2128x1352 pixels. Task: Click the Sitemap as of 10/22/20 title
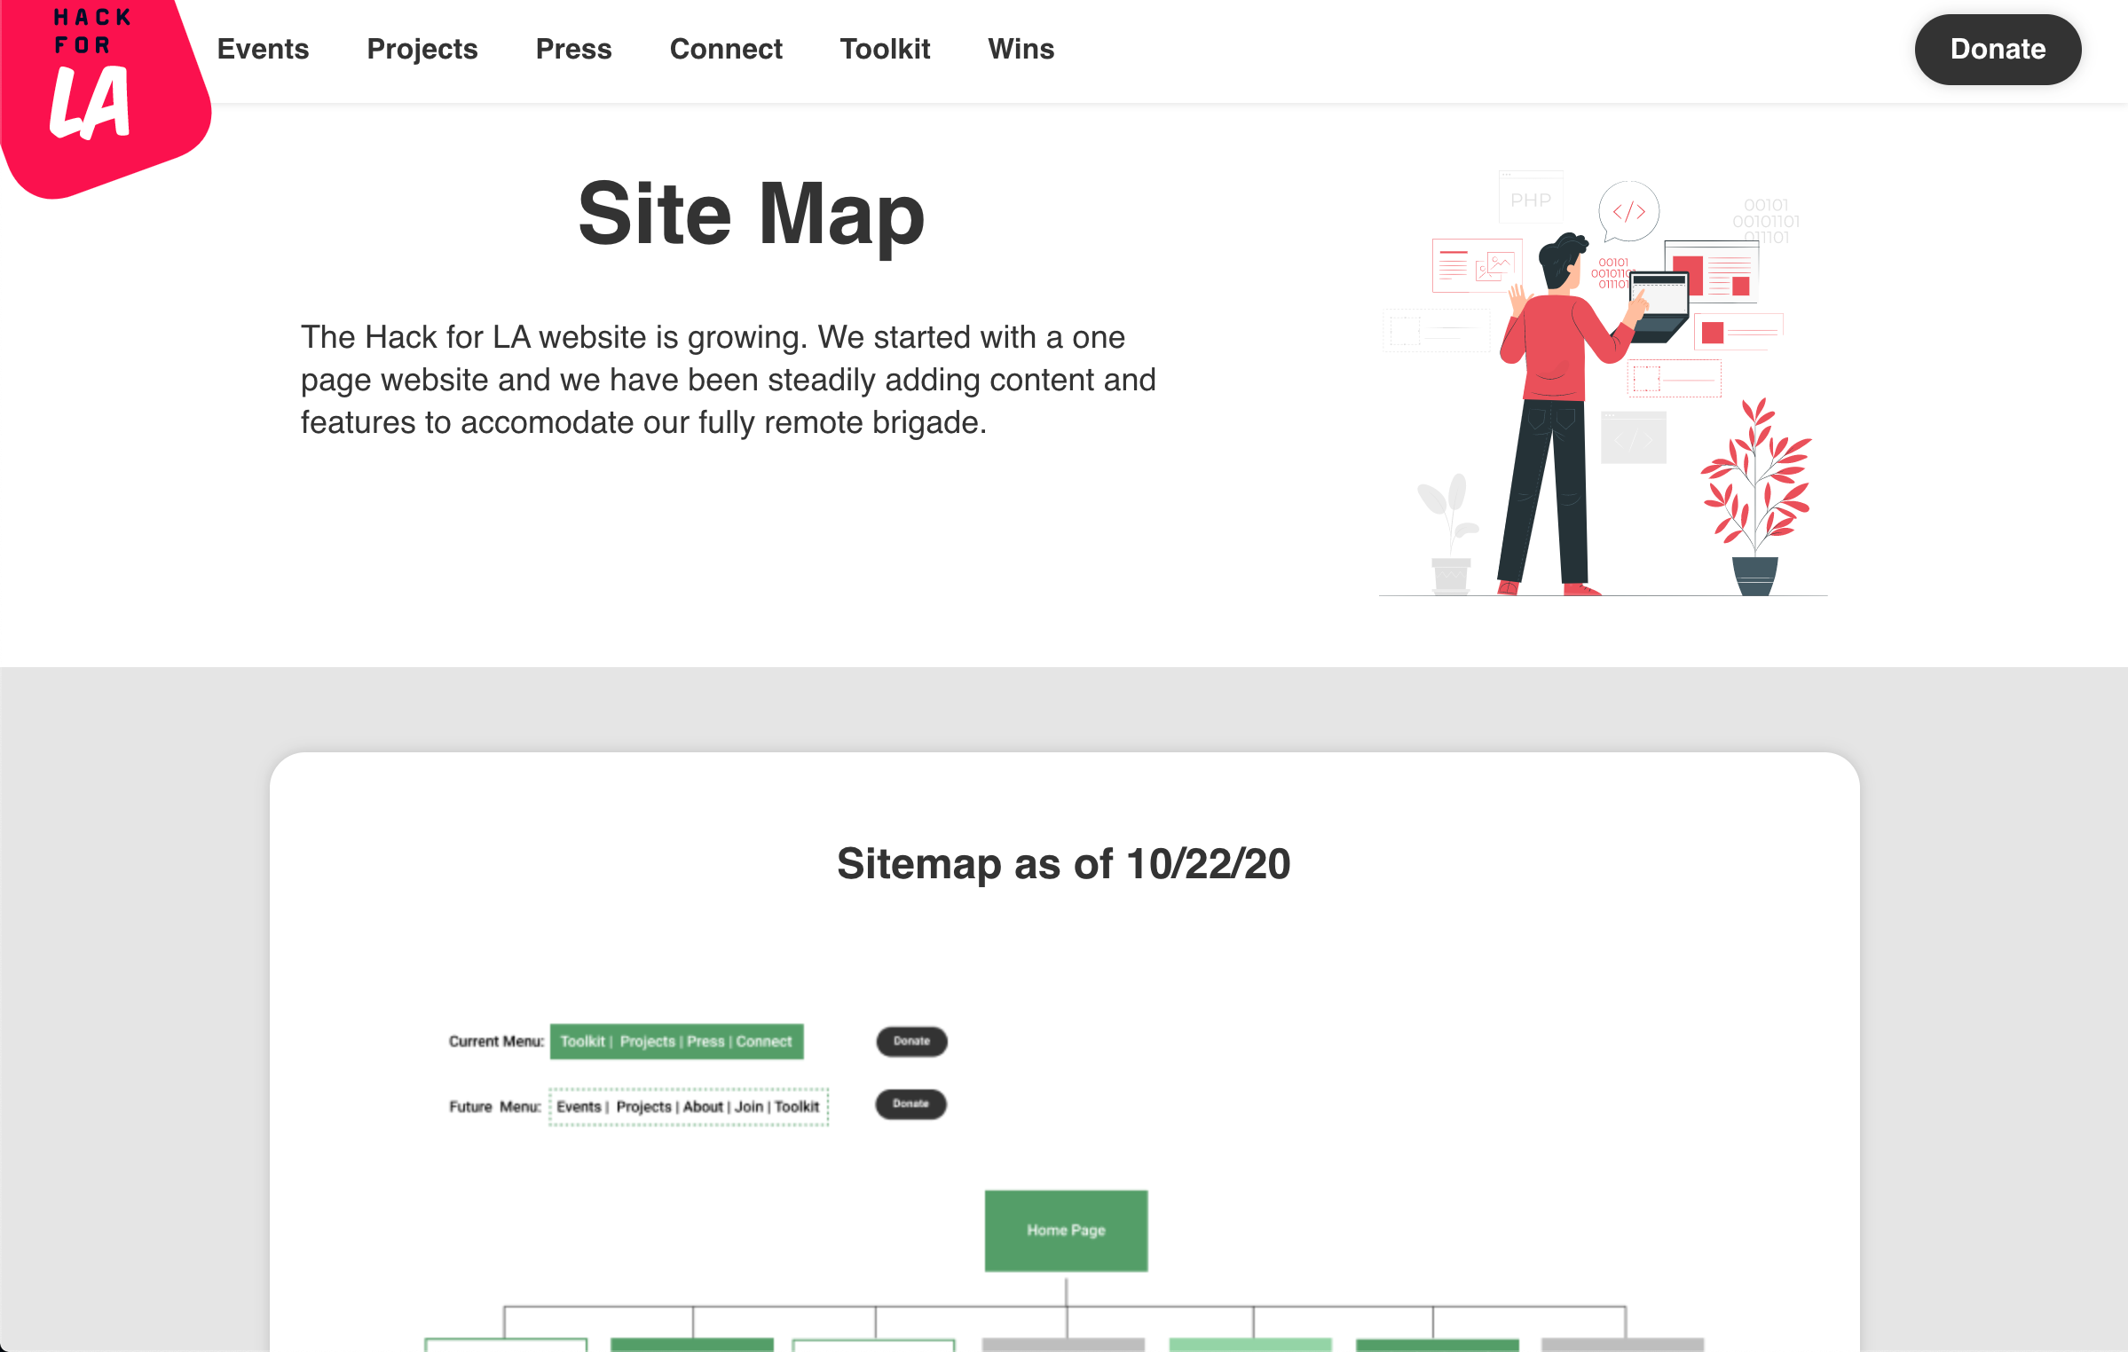[x=1063, y=863]
